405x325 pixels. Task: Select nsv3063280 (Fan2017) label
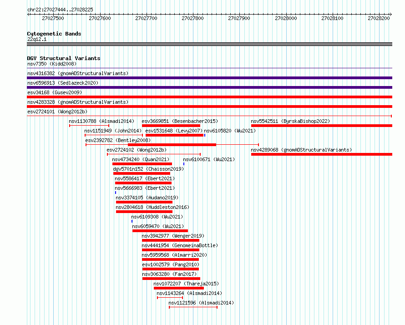(x=169, y=274)
